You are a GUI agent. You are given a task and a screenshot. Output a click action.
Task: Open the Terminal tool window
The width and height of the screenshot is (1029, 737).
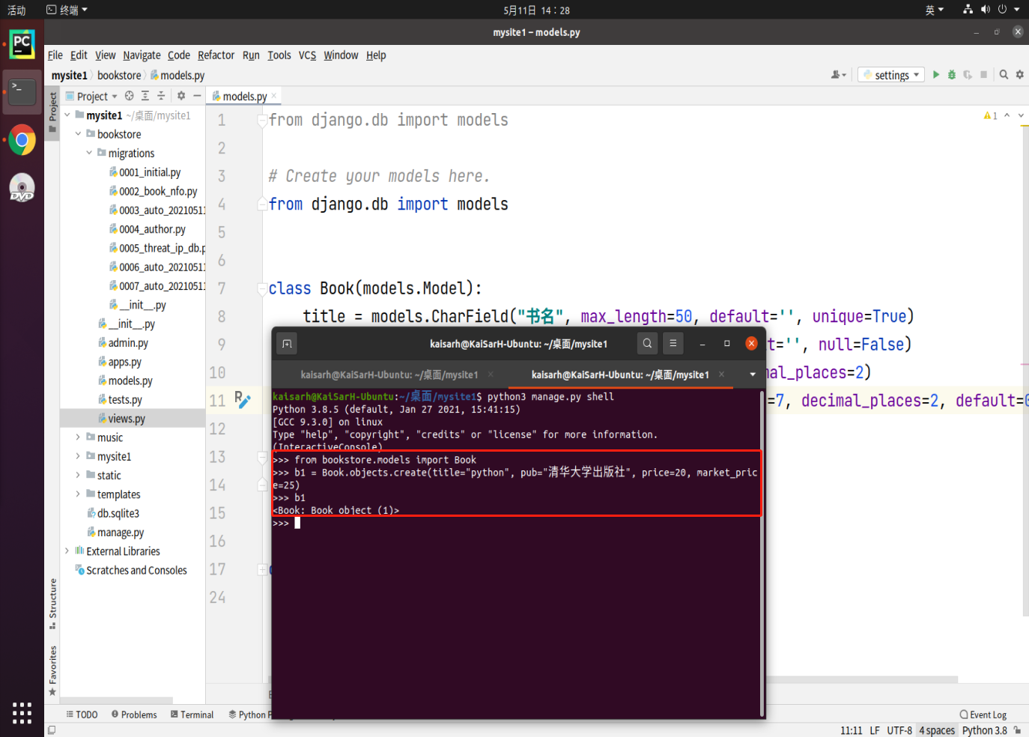coord(192,715)
